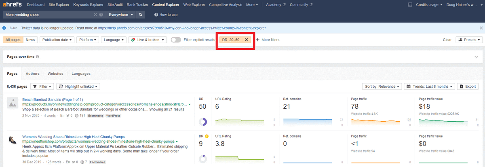Image resolution: width=485 pixels, height=167 pixels.
Task: Click into the Mens wedding shoes search field
Action: pos(48,15)
